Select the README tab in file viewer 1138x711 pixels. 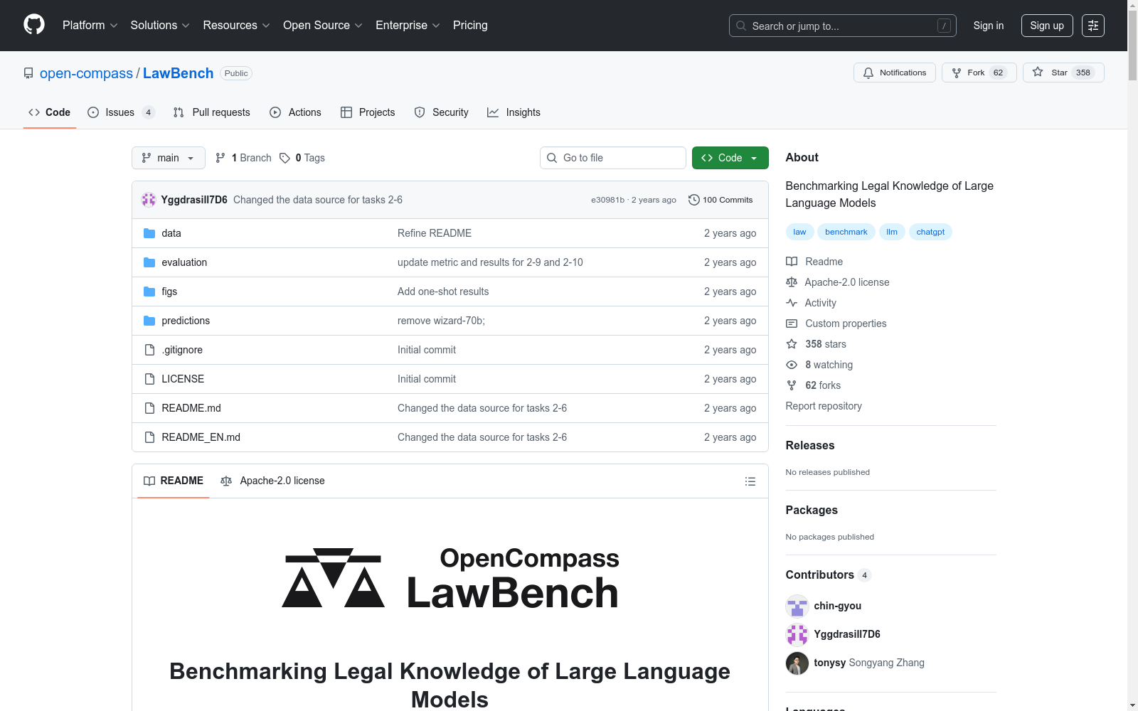click(x=174, y=481)
